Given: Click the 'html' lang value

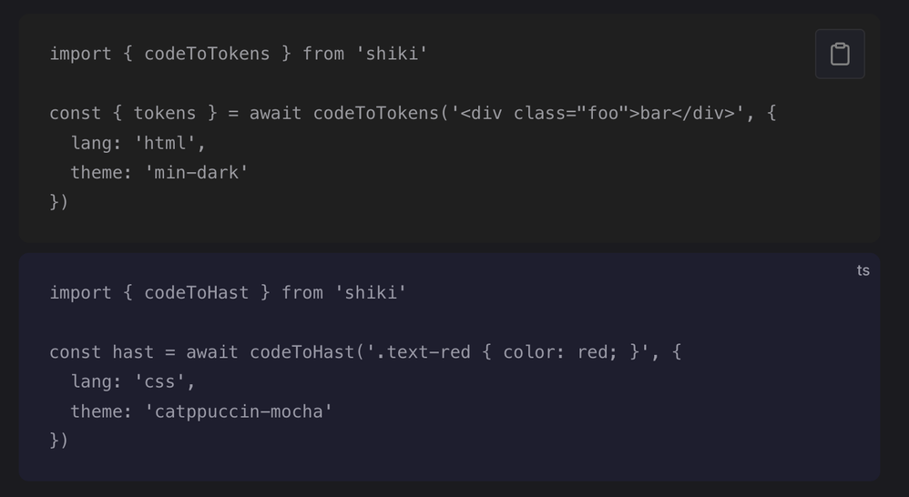Looking at the screenshot, I should point(169,143).
